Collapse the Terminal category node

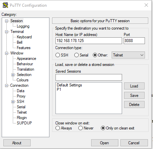[x=6, y=32]
